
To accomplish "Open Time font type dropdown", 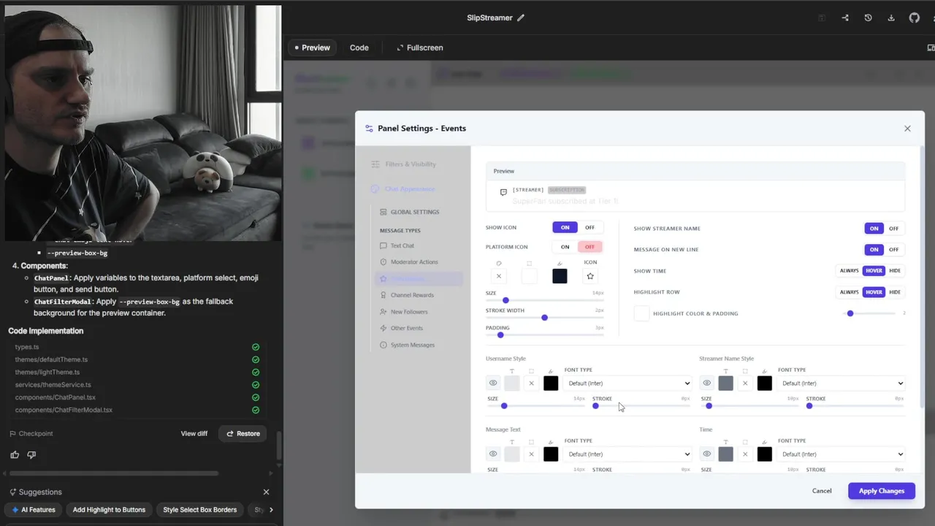I will tap(841, 454).
